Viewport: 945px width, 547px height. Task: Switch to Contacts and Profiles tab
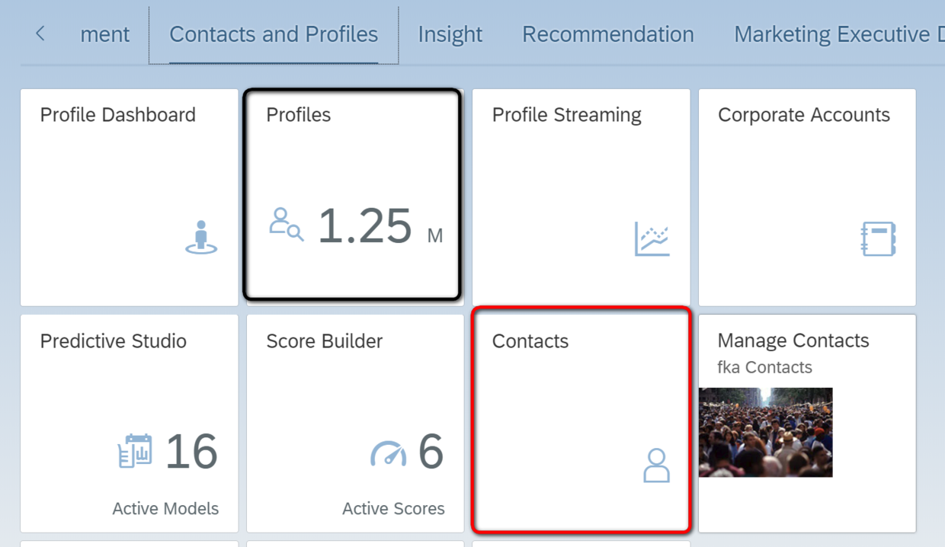click(274, 35)
